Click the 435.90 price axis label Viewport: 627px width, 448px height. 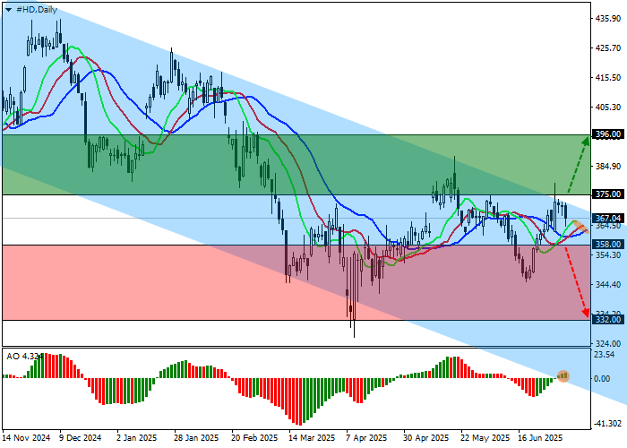(x=608, y=18)
